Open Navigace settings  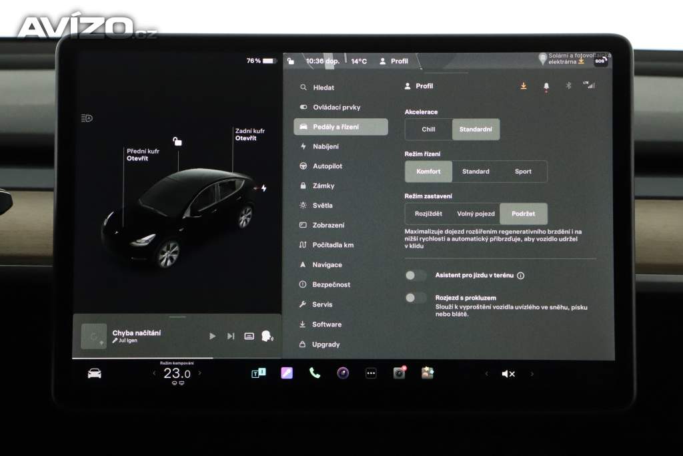pyautogui.click(x=321, y=264)
